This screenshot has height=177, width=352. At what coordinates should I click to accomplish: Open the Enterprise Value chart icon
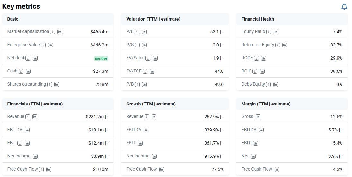tap(50, 45)
